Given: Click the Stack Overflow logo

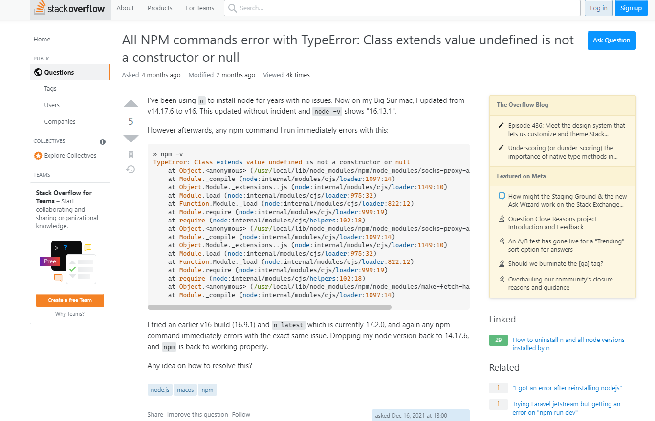Looking at the screenshot, I should [70, 8].
